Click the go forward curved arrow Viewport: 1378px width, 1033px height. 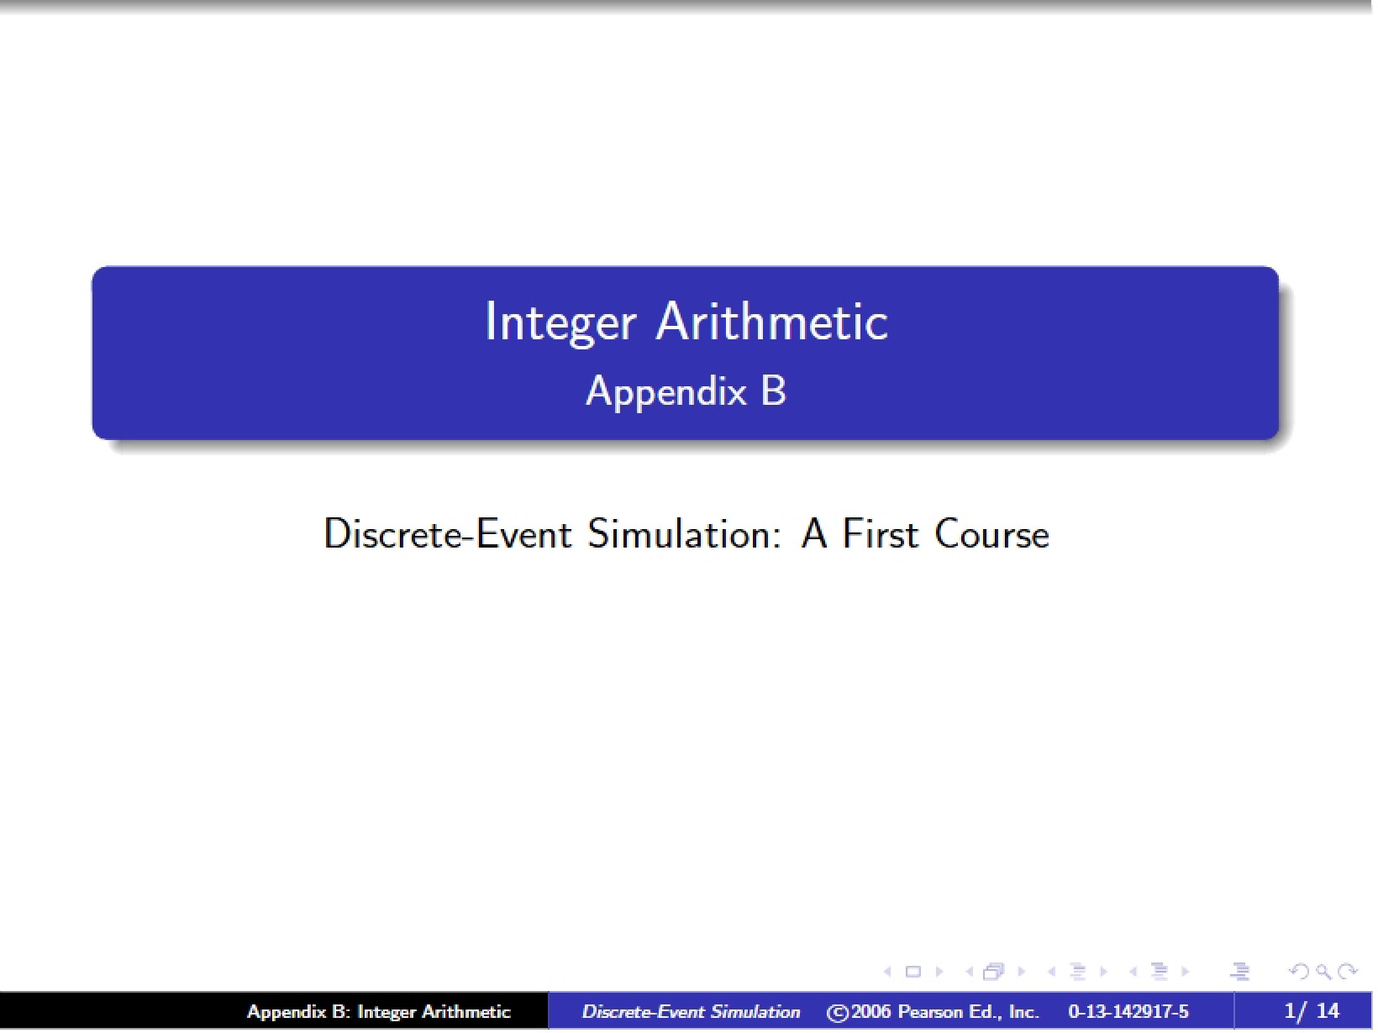[x=1348, y=973]
